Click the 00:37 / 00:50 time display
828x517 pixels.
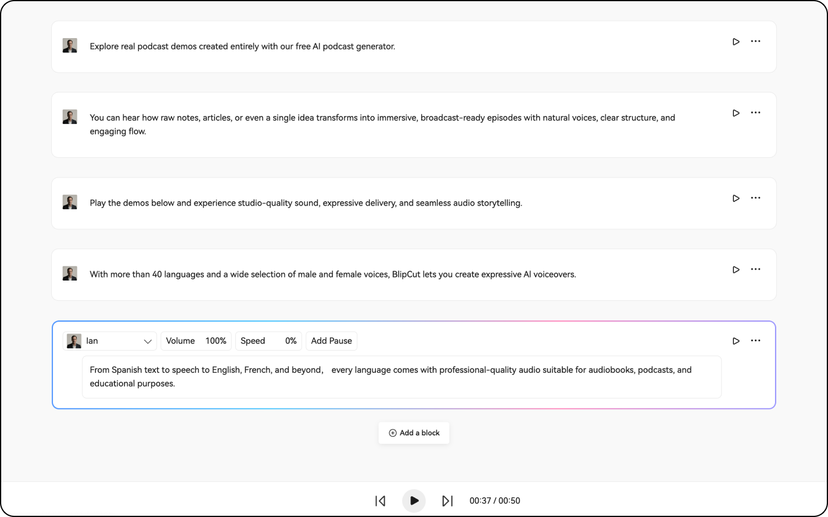pos(494,501)
